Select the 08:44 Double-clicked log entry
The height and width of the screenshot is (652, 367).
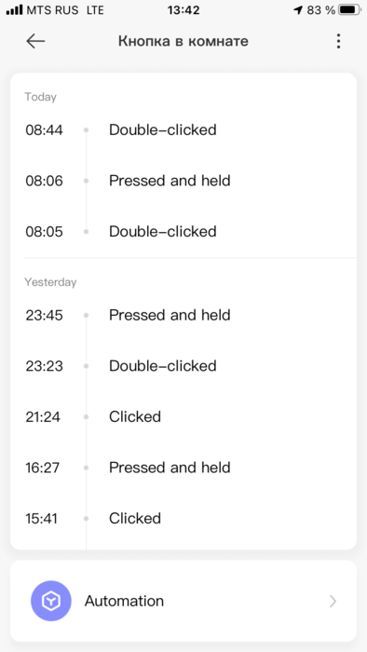183,130
